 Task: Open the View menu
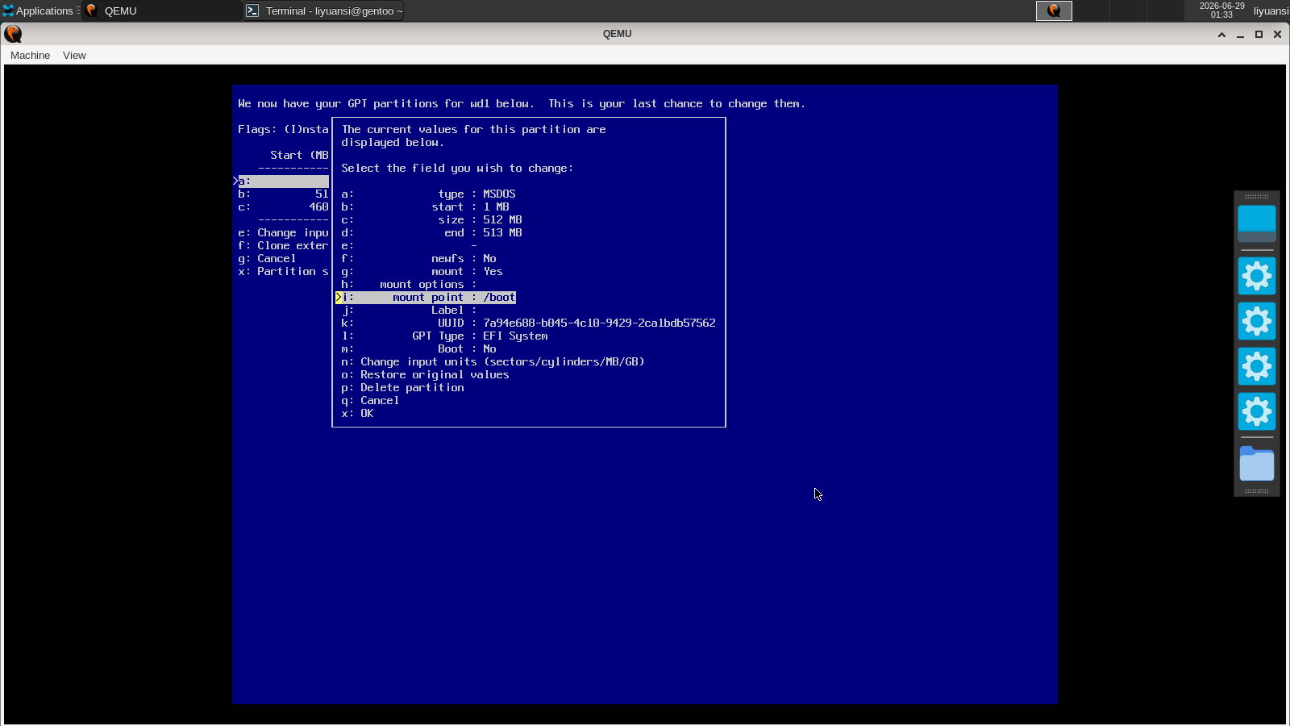pos(74,56)
